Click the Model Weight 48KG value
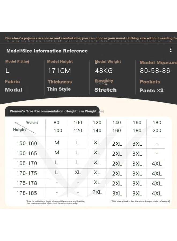Image resolution: width=177 pixels, height=241 pixels. (x=104, y=71)
